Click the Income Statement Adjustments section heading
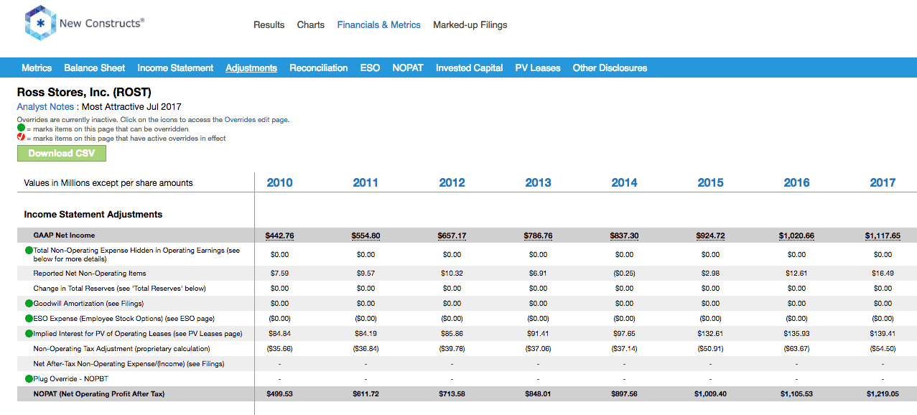Screen dimensions: 917x415 pos(93,215)
